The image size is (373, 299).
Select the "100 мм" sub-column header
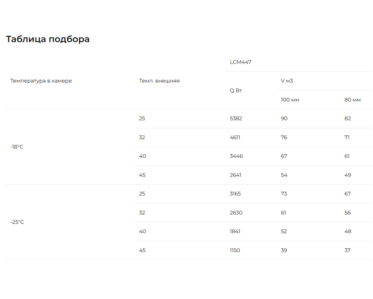[x=290, y=100]
